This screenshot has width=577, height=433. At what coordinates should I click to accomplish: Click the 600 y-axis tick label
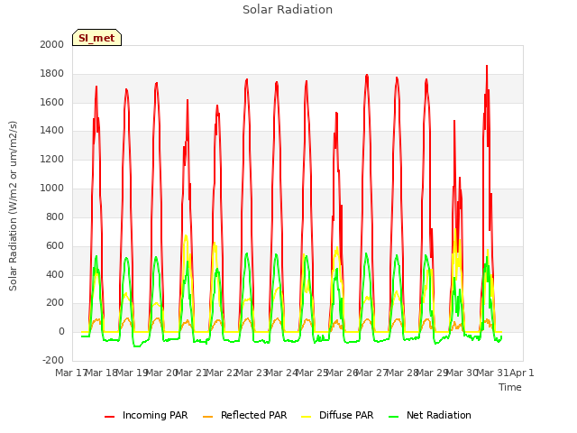point(55,245)
